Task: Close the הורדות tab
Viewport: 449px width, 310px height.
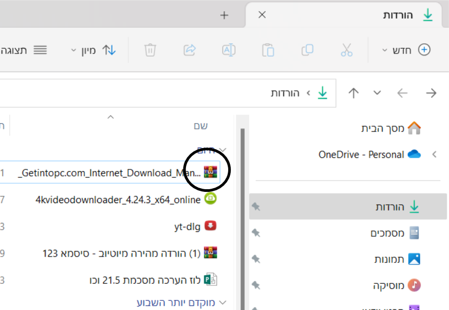Action: (x=262, y=14)
